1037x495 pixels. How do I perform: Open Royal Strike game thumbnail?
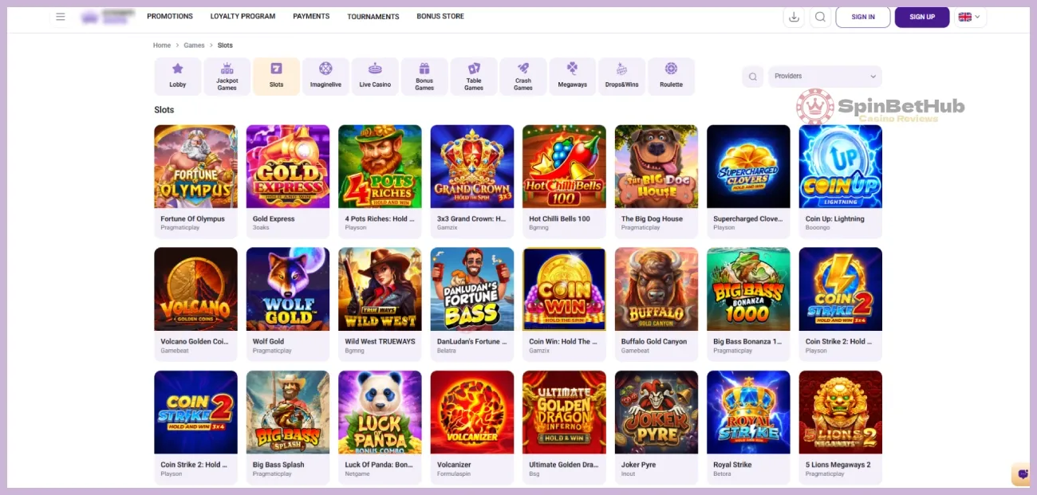pyautogui.click(x=748, y=412)
